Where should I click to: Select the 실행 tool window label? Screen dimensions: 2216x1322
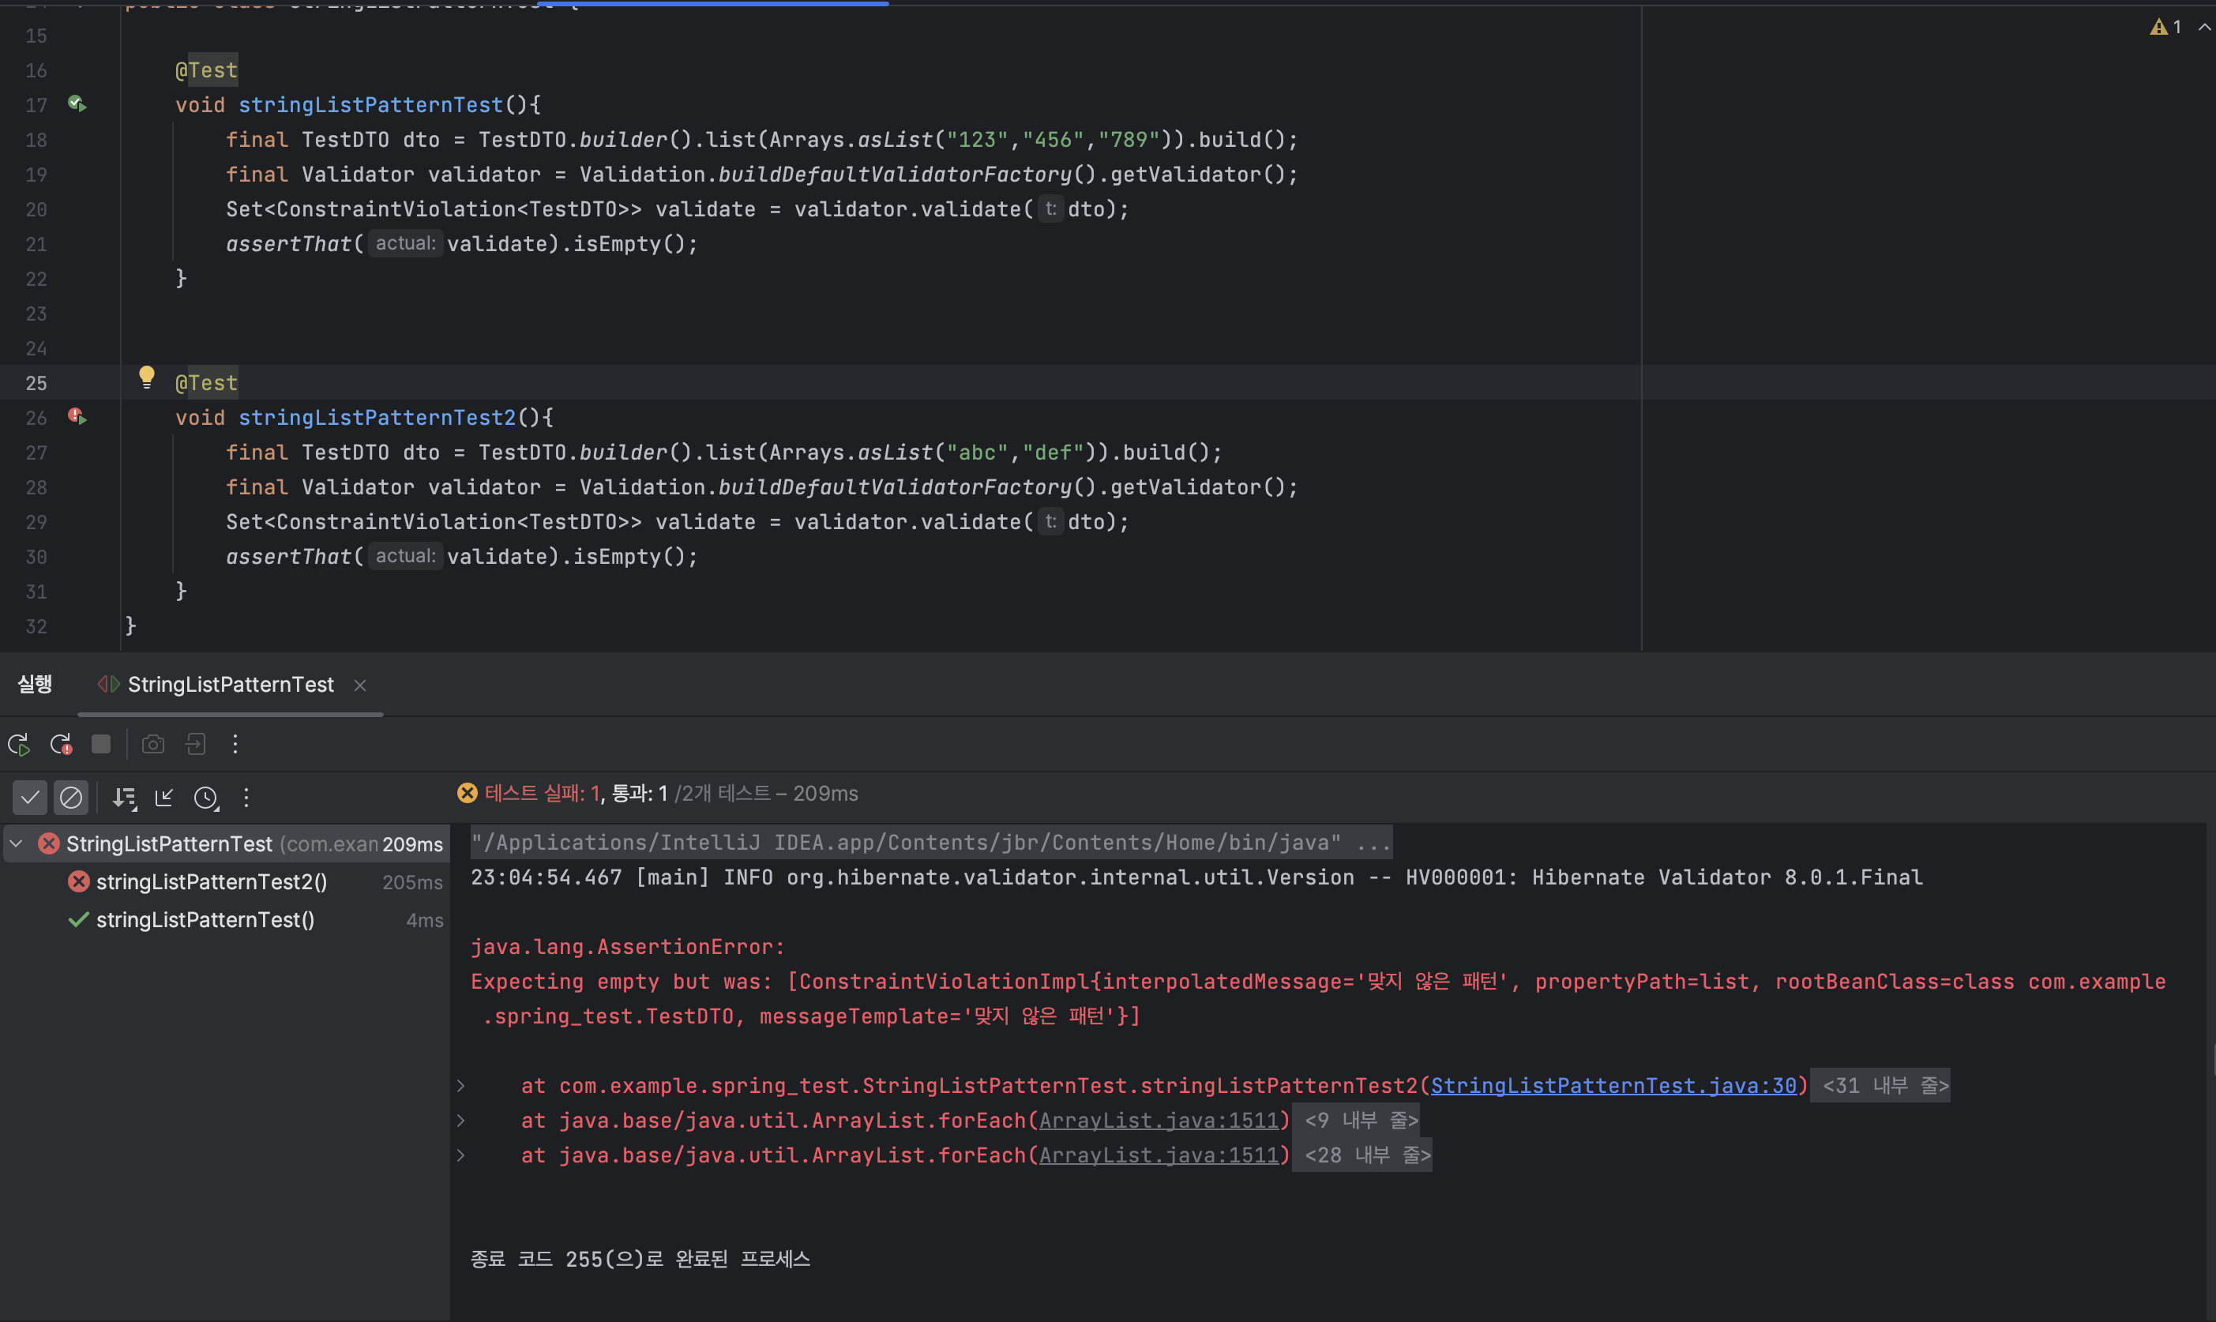(x=35, y=684)
